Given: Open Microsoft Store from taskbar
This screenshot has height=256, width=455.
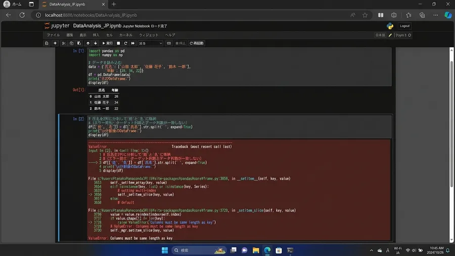Looking at the screenshot, I should pos(279,250).
